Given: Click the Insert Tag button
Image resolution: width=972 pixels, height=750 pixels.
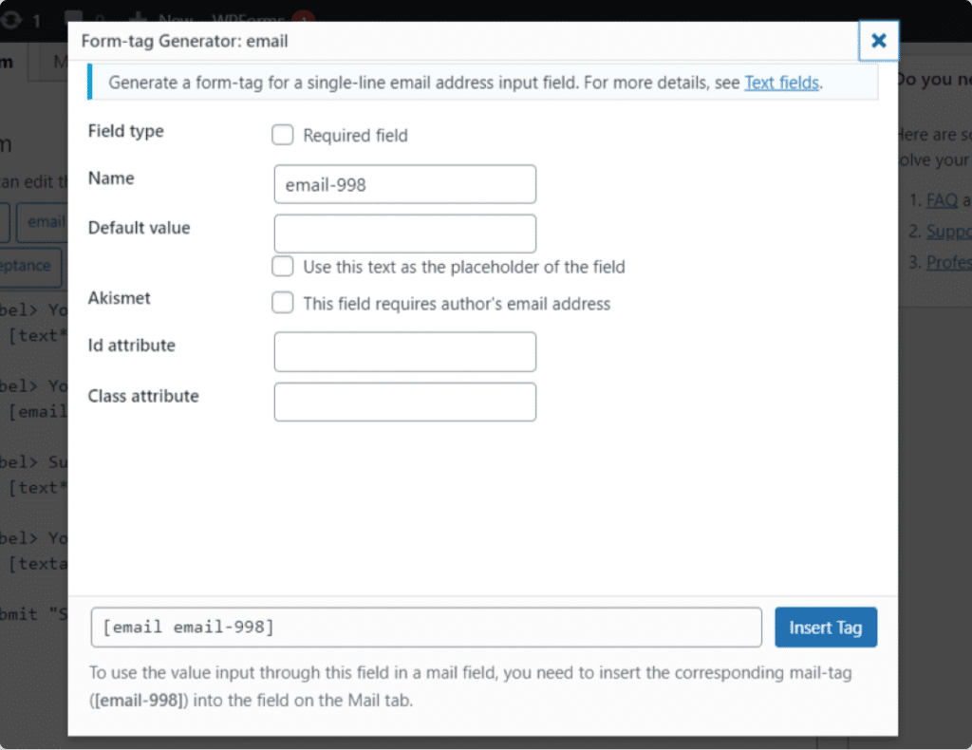Looking at the screenshot, I should point(825,627).
